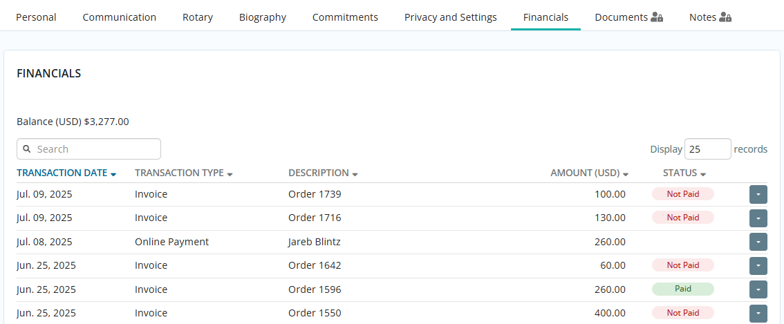Select the Order 1642 description
The height and width of the screenshot is (324, 784).
click(x=315, y=265)
